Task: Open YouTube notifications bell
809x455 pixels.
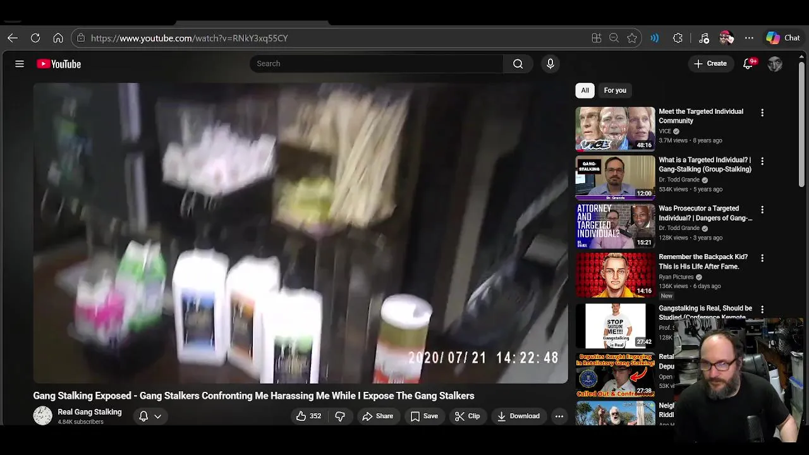Action: click(748, 63)
